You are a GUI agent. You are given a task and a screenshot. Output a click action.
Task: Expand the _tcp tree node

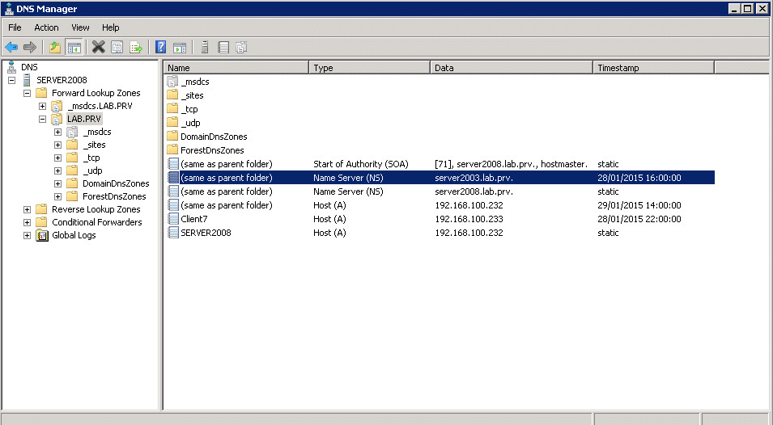point(57,158)
